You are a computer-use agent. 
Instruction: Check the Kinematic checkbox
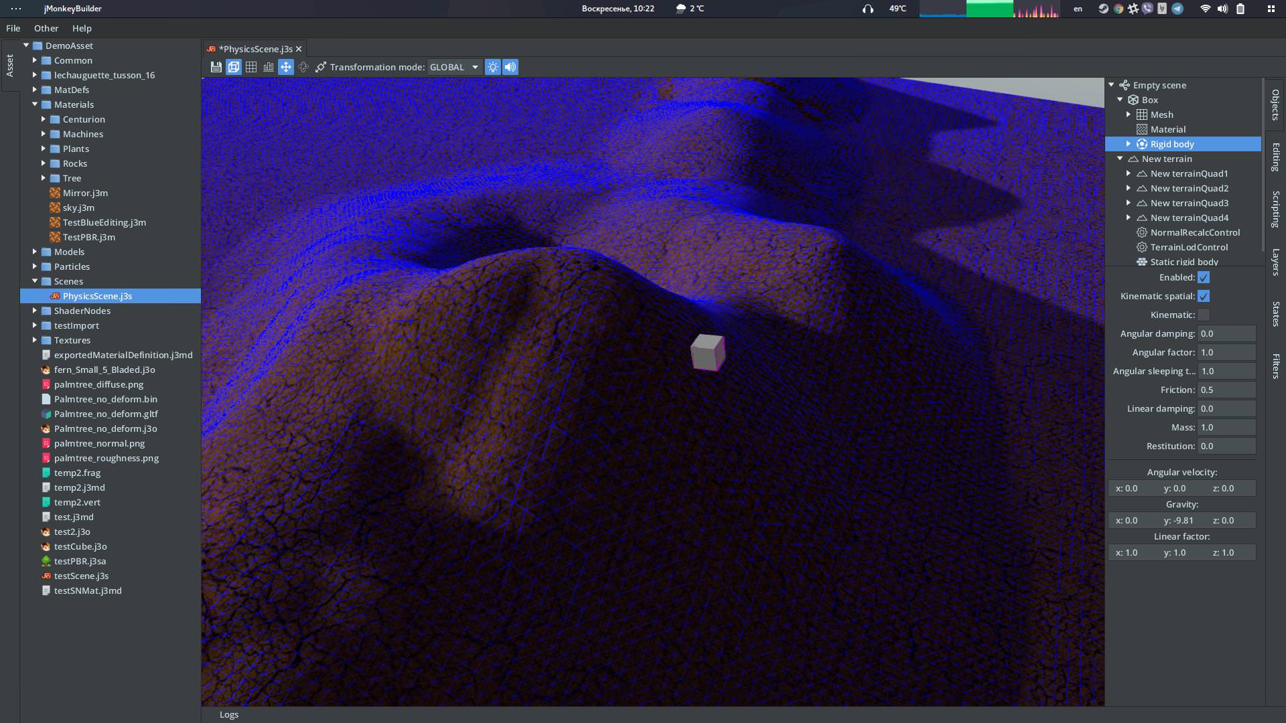[x=1204, y=315]
